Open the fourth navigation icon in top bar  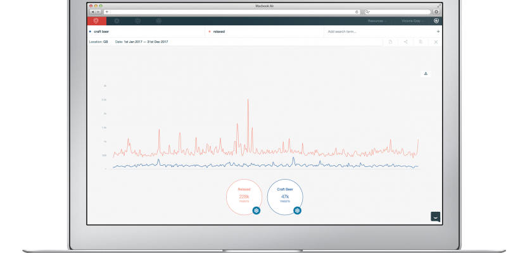click(x=159, y=21)
